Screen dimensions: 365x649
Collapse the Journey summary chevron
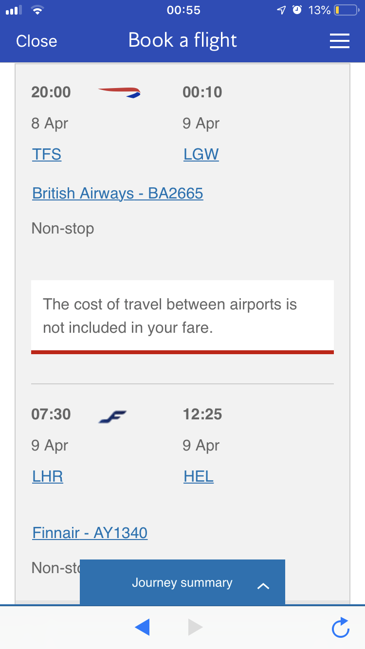pos(263,586)
